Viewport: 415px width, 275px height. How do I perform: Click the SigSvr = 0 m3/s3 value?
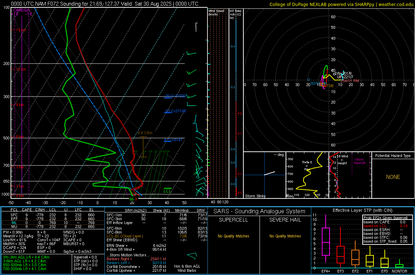click(x=77, y=251)
